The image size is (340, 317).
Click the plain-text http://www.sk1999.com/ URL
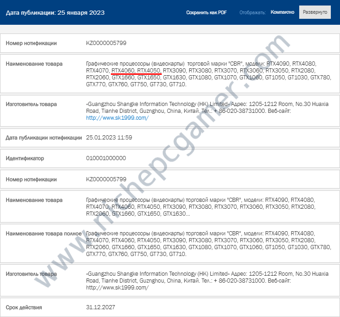(117, 288)
